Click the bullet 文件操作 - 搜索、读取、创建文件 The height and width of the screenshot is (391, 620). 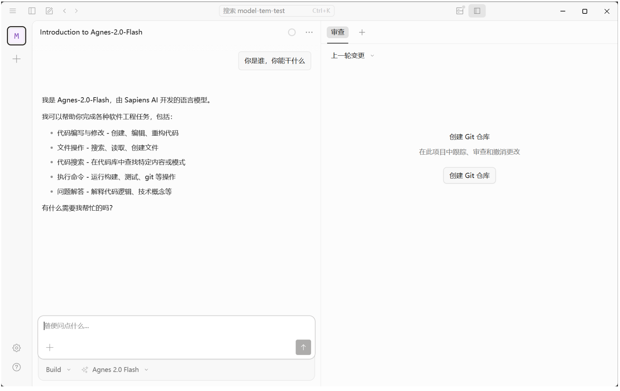tap(108, 148)
